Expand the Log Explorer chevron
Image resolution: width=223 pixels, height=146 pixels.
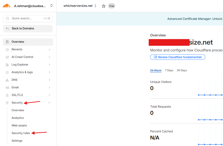click(49, 65)
